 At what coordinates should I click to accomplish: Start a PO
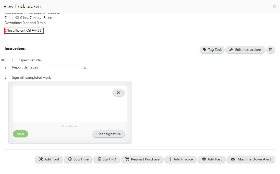[x=107, y=159]
